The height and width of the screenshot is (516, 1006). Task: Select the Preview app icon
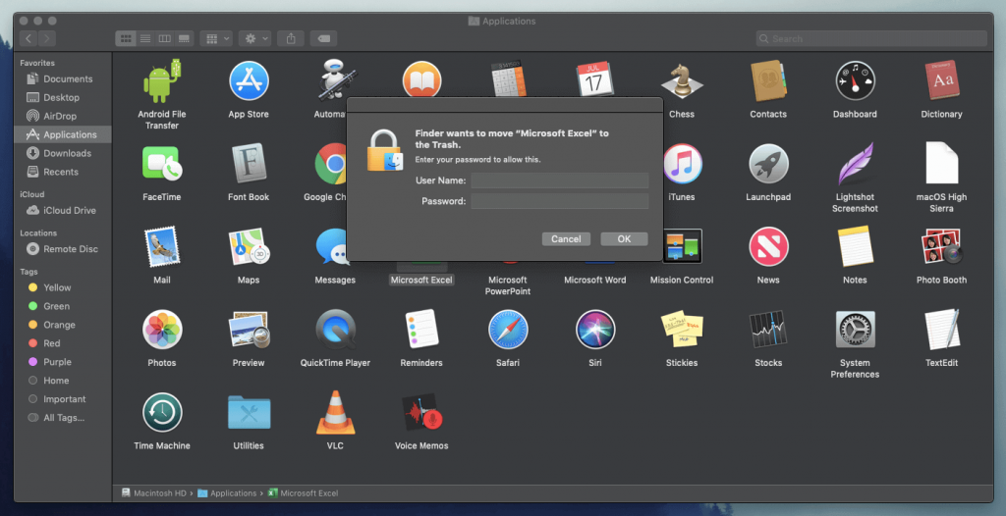249,330
